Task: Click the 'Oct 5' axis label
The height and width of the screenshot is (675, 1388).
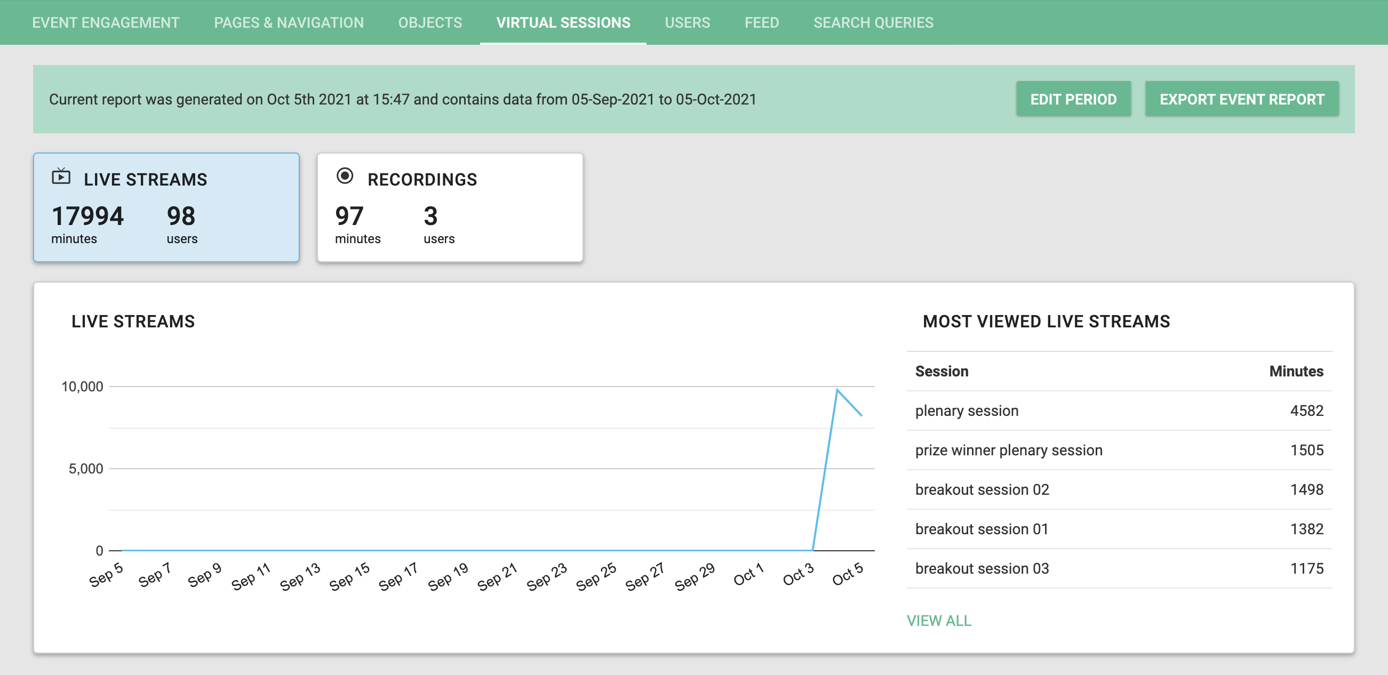Action: pyautogui.click(x=848, y=574)
